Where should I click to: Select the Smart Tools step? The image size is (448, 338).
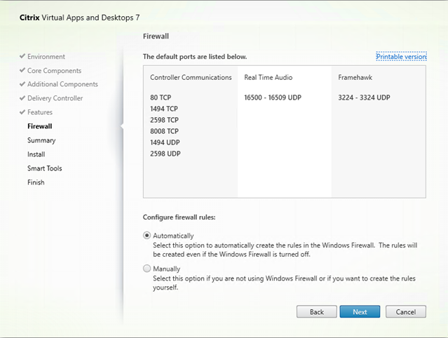click(x=45, y=168)
